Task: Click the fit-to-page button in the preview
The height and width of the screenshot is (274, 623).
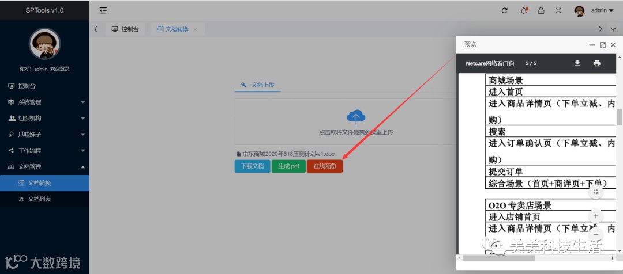Action: tap(595, 192)
